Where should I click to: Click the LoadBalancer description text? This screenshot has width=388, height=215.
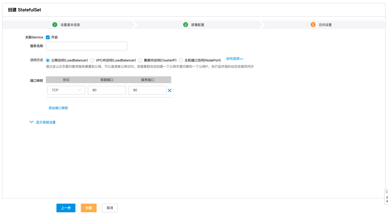[x=150, y=67]
